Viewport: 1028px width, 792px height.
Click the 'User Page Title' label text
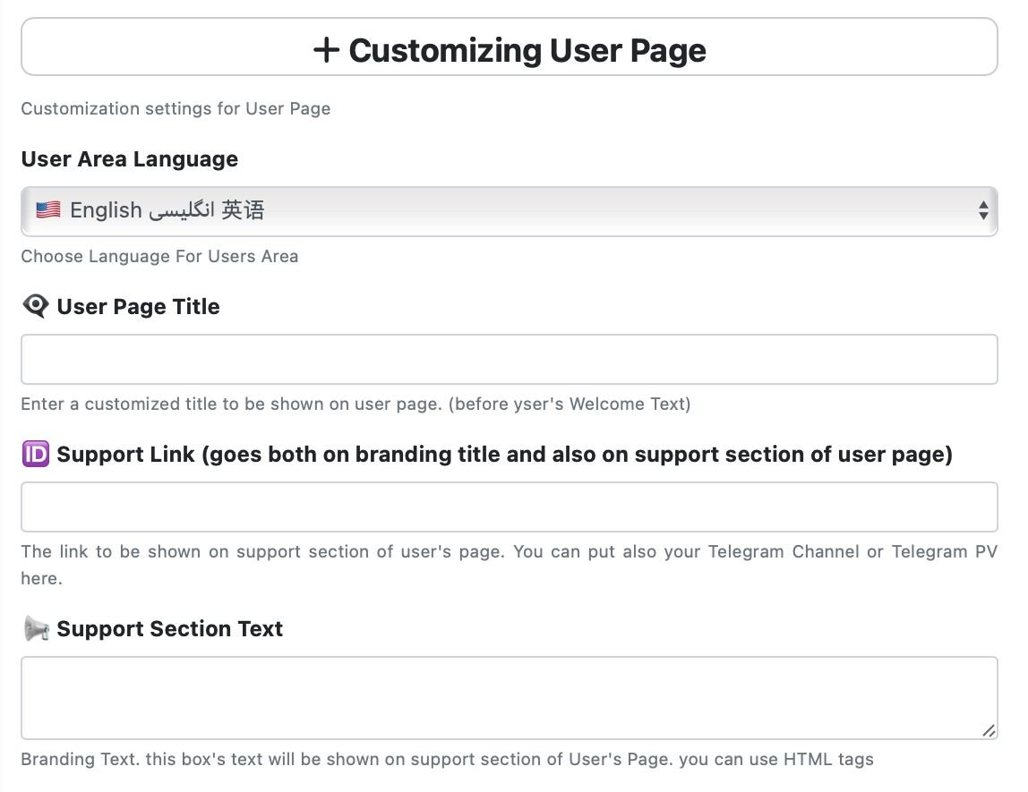tap(138, 307)
